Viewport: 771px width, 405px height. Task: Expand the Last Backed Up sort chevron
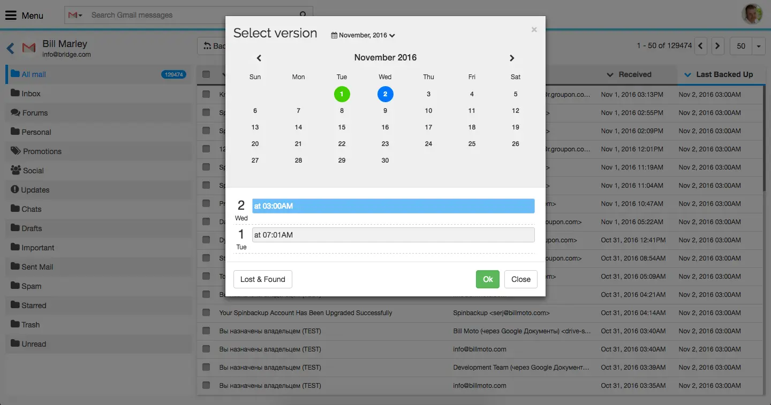(x=688, y=74)
